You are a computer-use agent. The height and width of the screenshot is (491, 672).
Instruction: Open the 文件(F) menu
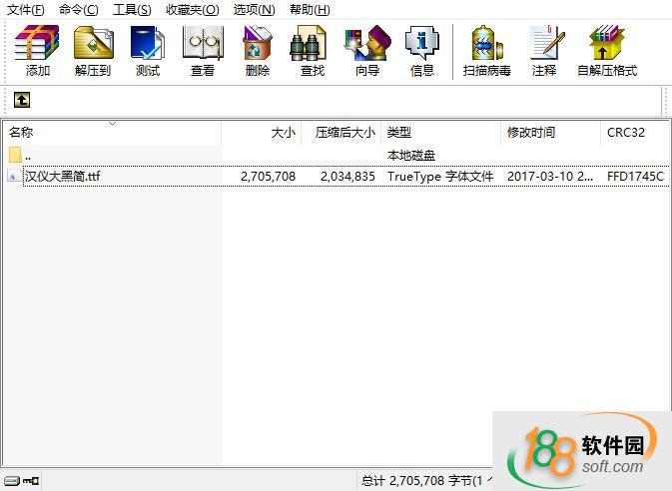(x=26, y=10)
